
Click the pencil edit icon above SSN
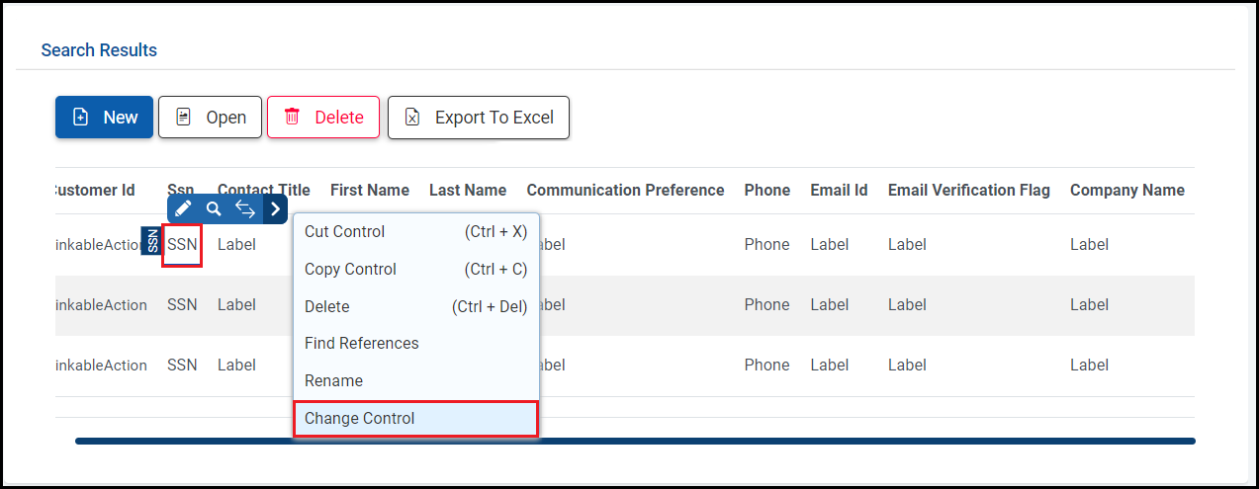183,208
